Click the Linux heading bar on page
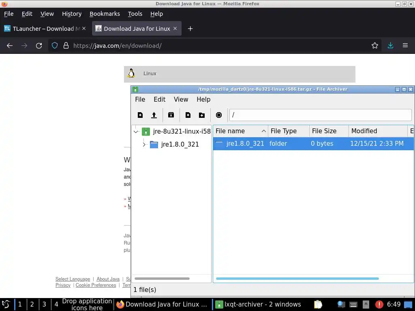415x311 pixels. pos(240,74)
